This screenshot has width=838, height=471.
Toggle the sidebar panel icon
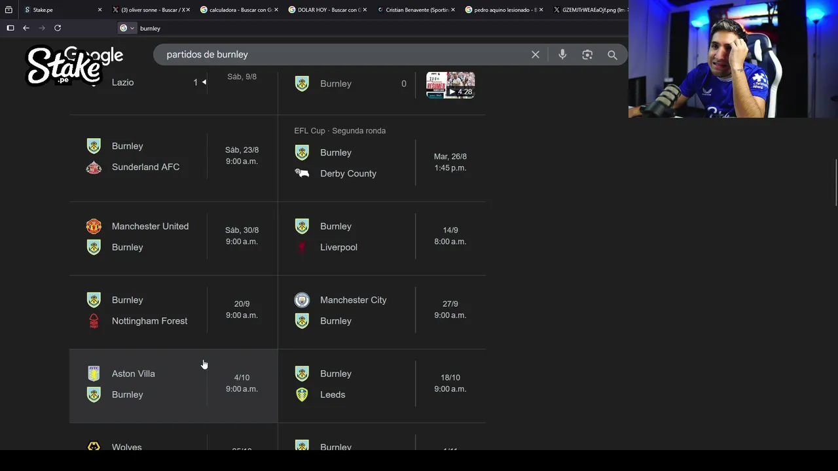pyautogui.click(x=10, y=28)
